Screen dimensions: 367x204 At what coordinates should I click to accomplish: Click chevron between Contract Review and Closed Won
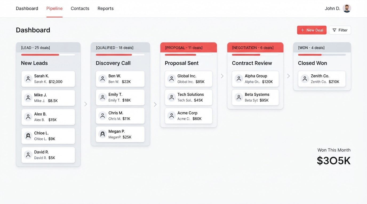click(288, 76)
